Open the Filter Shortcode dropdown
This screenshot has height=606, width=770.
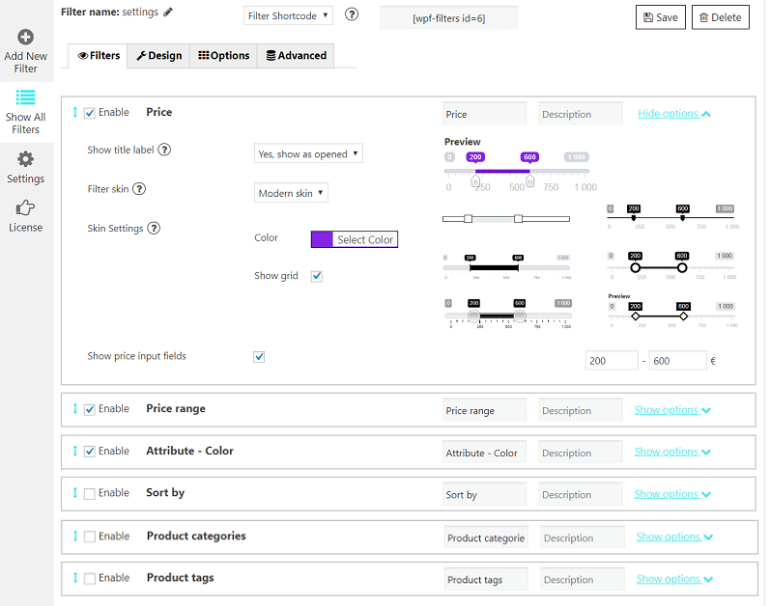pyautogui.click(x=288, y=15)
